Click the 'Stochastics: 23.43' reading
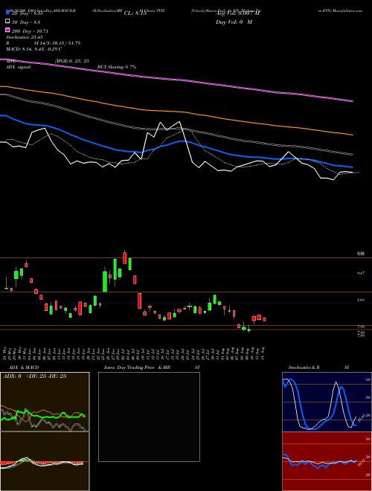The width and height of the screenshot is (372, 491). click(24, 37)
